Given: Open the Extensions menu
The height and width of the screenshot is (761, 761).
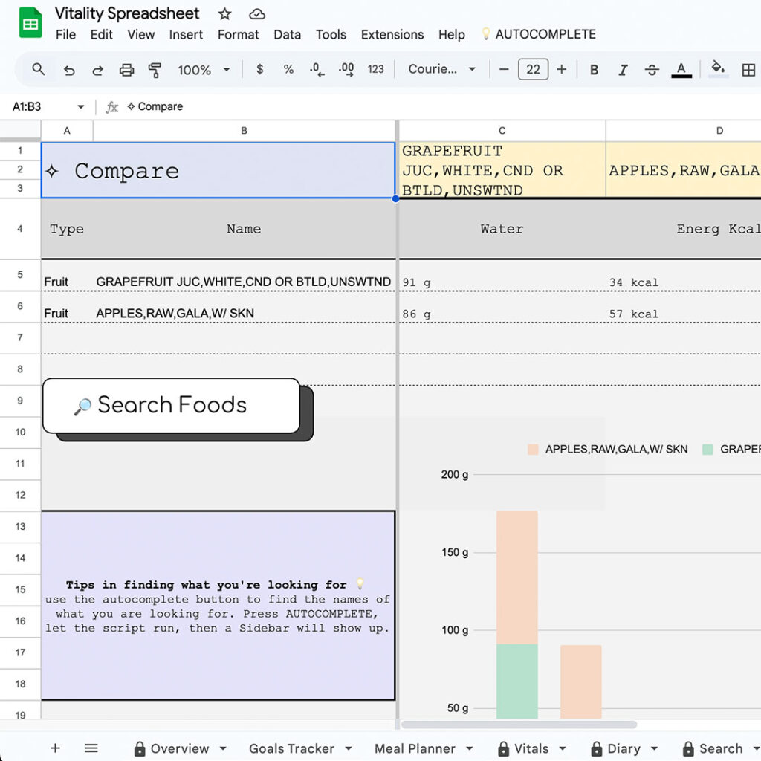Looking at the screenshot, I should point(392,34).
